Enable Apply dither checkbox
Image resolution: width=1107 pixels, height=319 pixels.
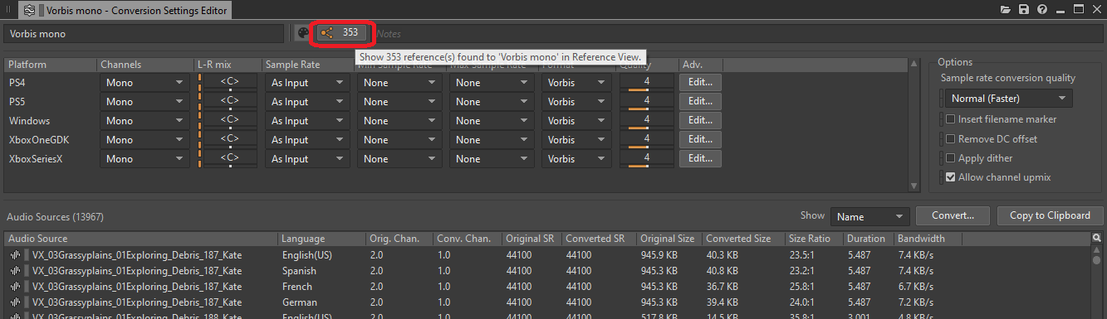pyautogui.click(x=951, y=158)
